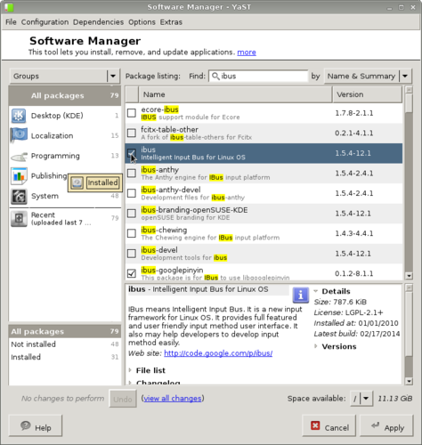This screenshot has height=445, width=422.
Task: Open the code.google.com ibus website link
Action: (x=218, y=353)
